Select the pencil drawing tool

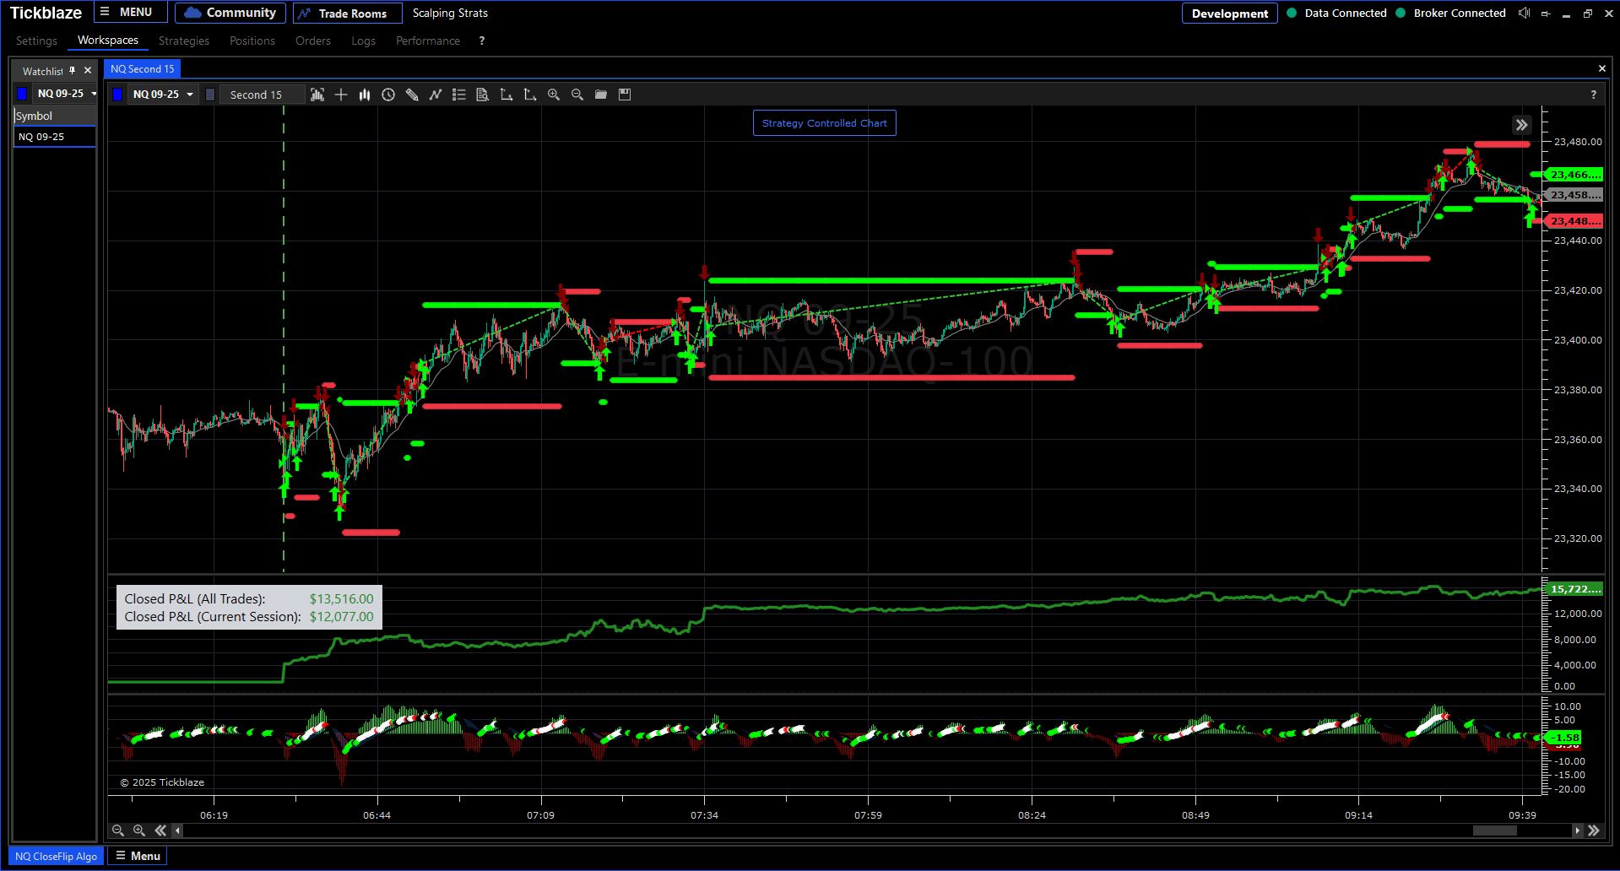point(412,95)
